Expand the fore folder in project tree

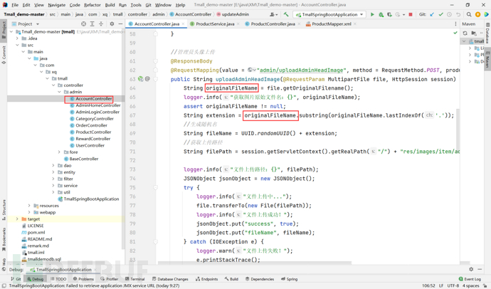coord(60,152)
